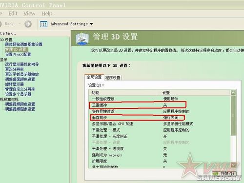Click the green Forward arrow icon
The width and height of the screenshot is (244, 183).
click(x=28, y=24)
